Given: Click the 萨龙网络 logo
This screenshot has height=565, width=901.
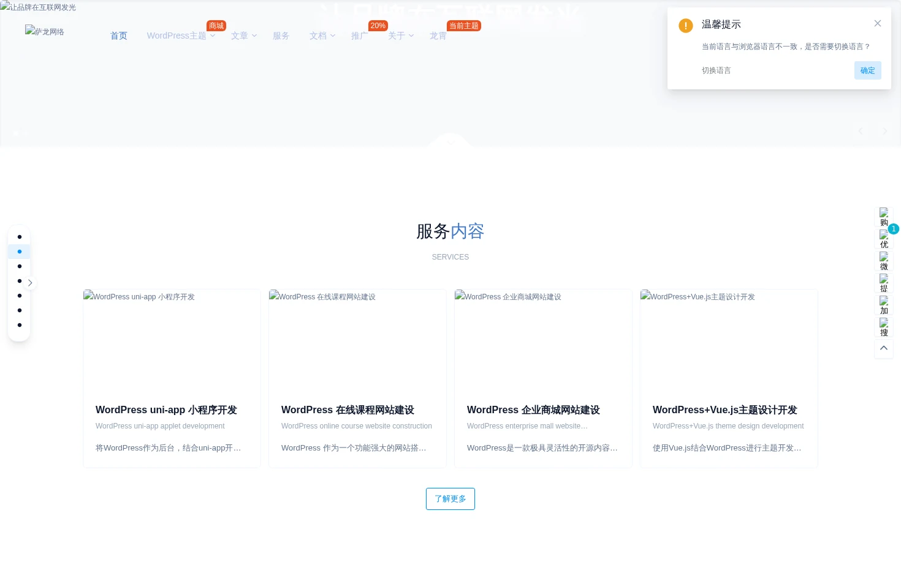Looking at the screenshot, I should point(45,31).
